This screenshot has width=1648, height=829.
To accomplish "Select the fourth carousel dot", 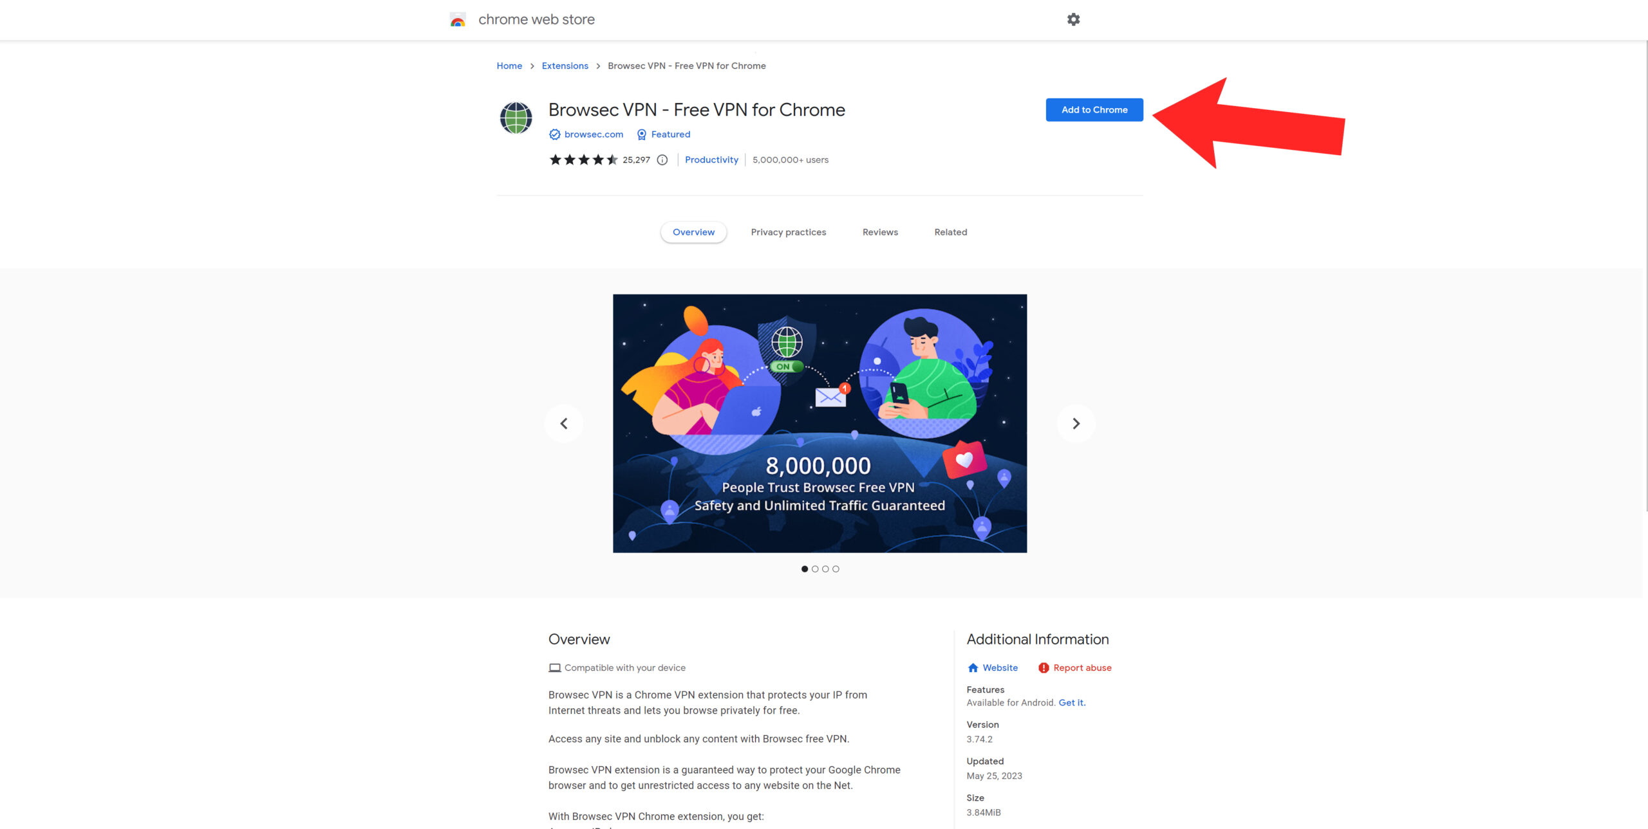I will [x=836, y=569].
